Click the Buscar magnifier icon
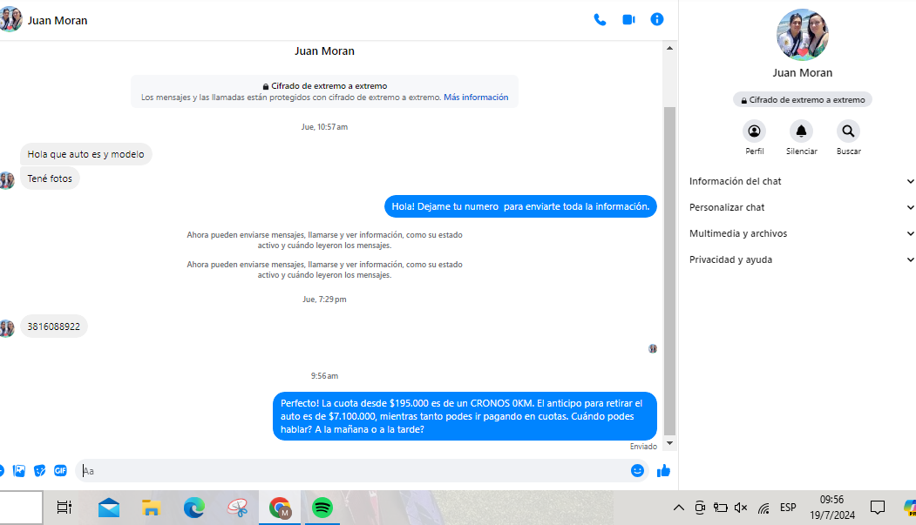 point(848,131)
